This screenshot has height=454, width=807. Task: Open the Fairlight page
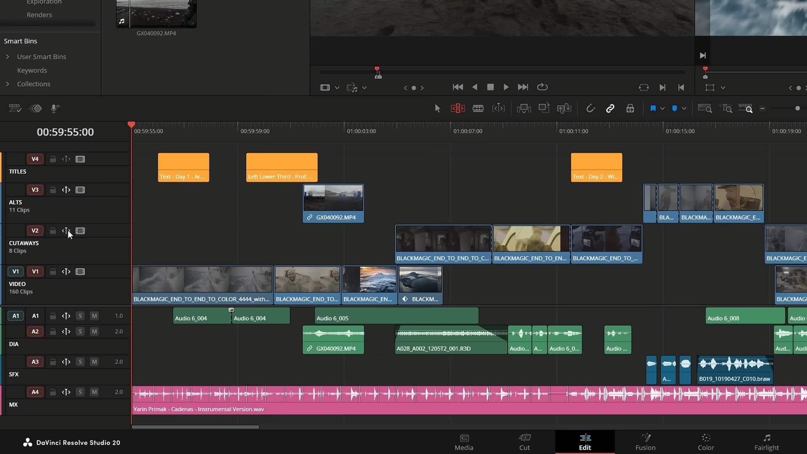766,442
